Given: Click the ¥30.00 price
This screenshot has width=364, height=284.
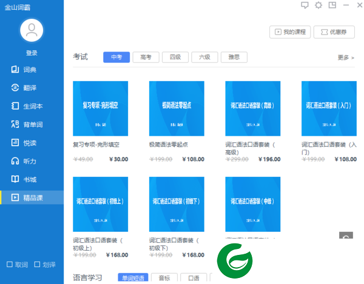Looking at the screenshot, I should (x=119, y=159).
